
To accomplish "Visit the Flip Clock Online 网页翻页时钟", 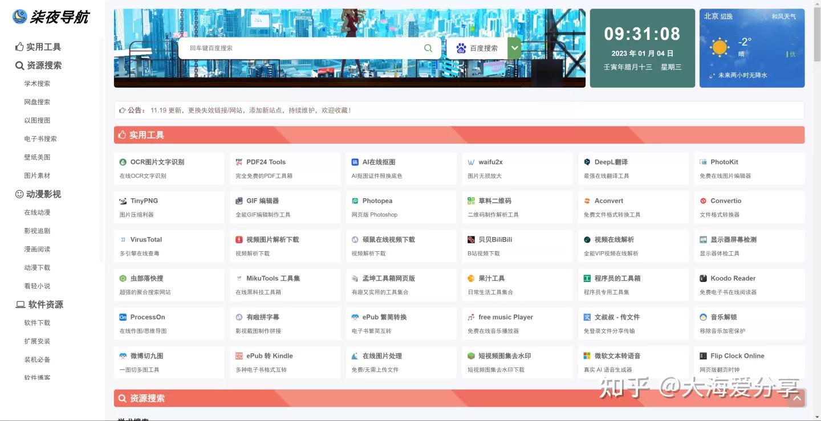I will [738, 355].
